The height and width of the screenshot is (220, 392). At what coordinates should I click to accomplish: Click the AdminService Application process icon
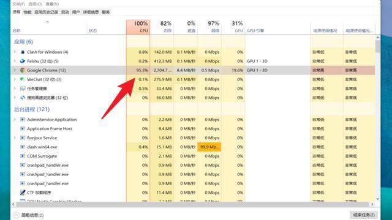pos(23,120)
